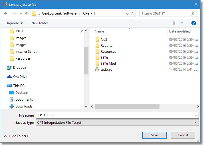This screenshot has height=146, width=204.
Task: Click the Search CPeT-IT field
Action: coord(165,14)
